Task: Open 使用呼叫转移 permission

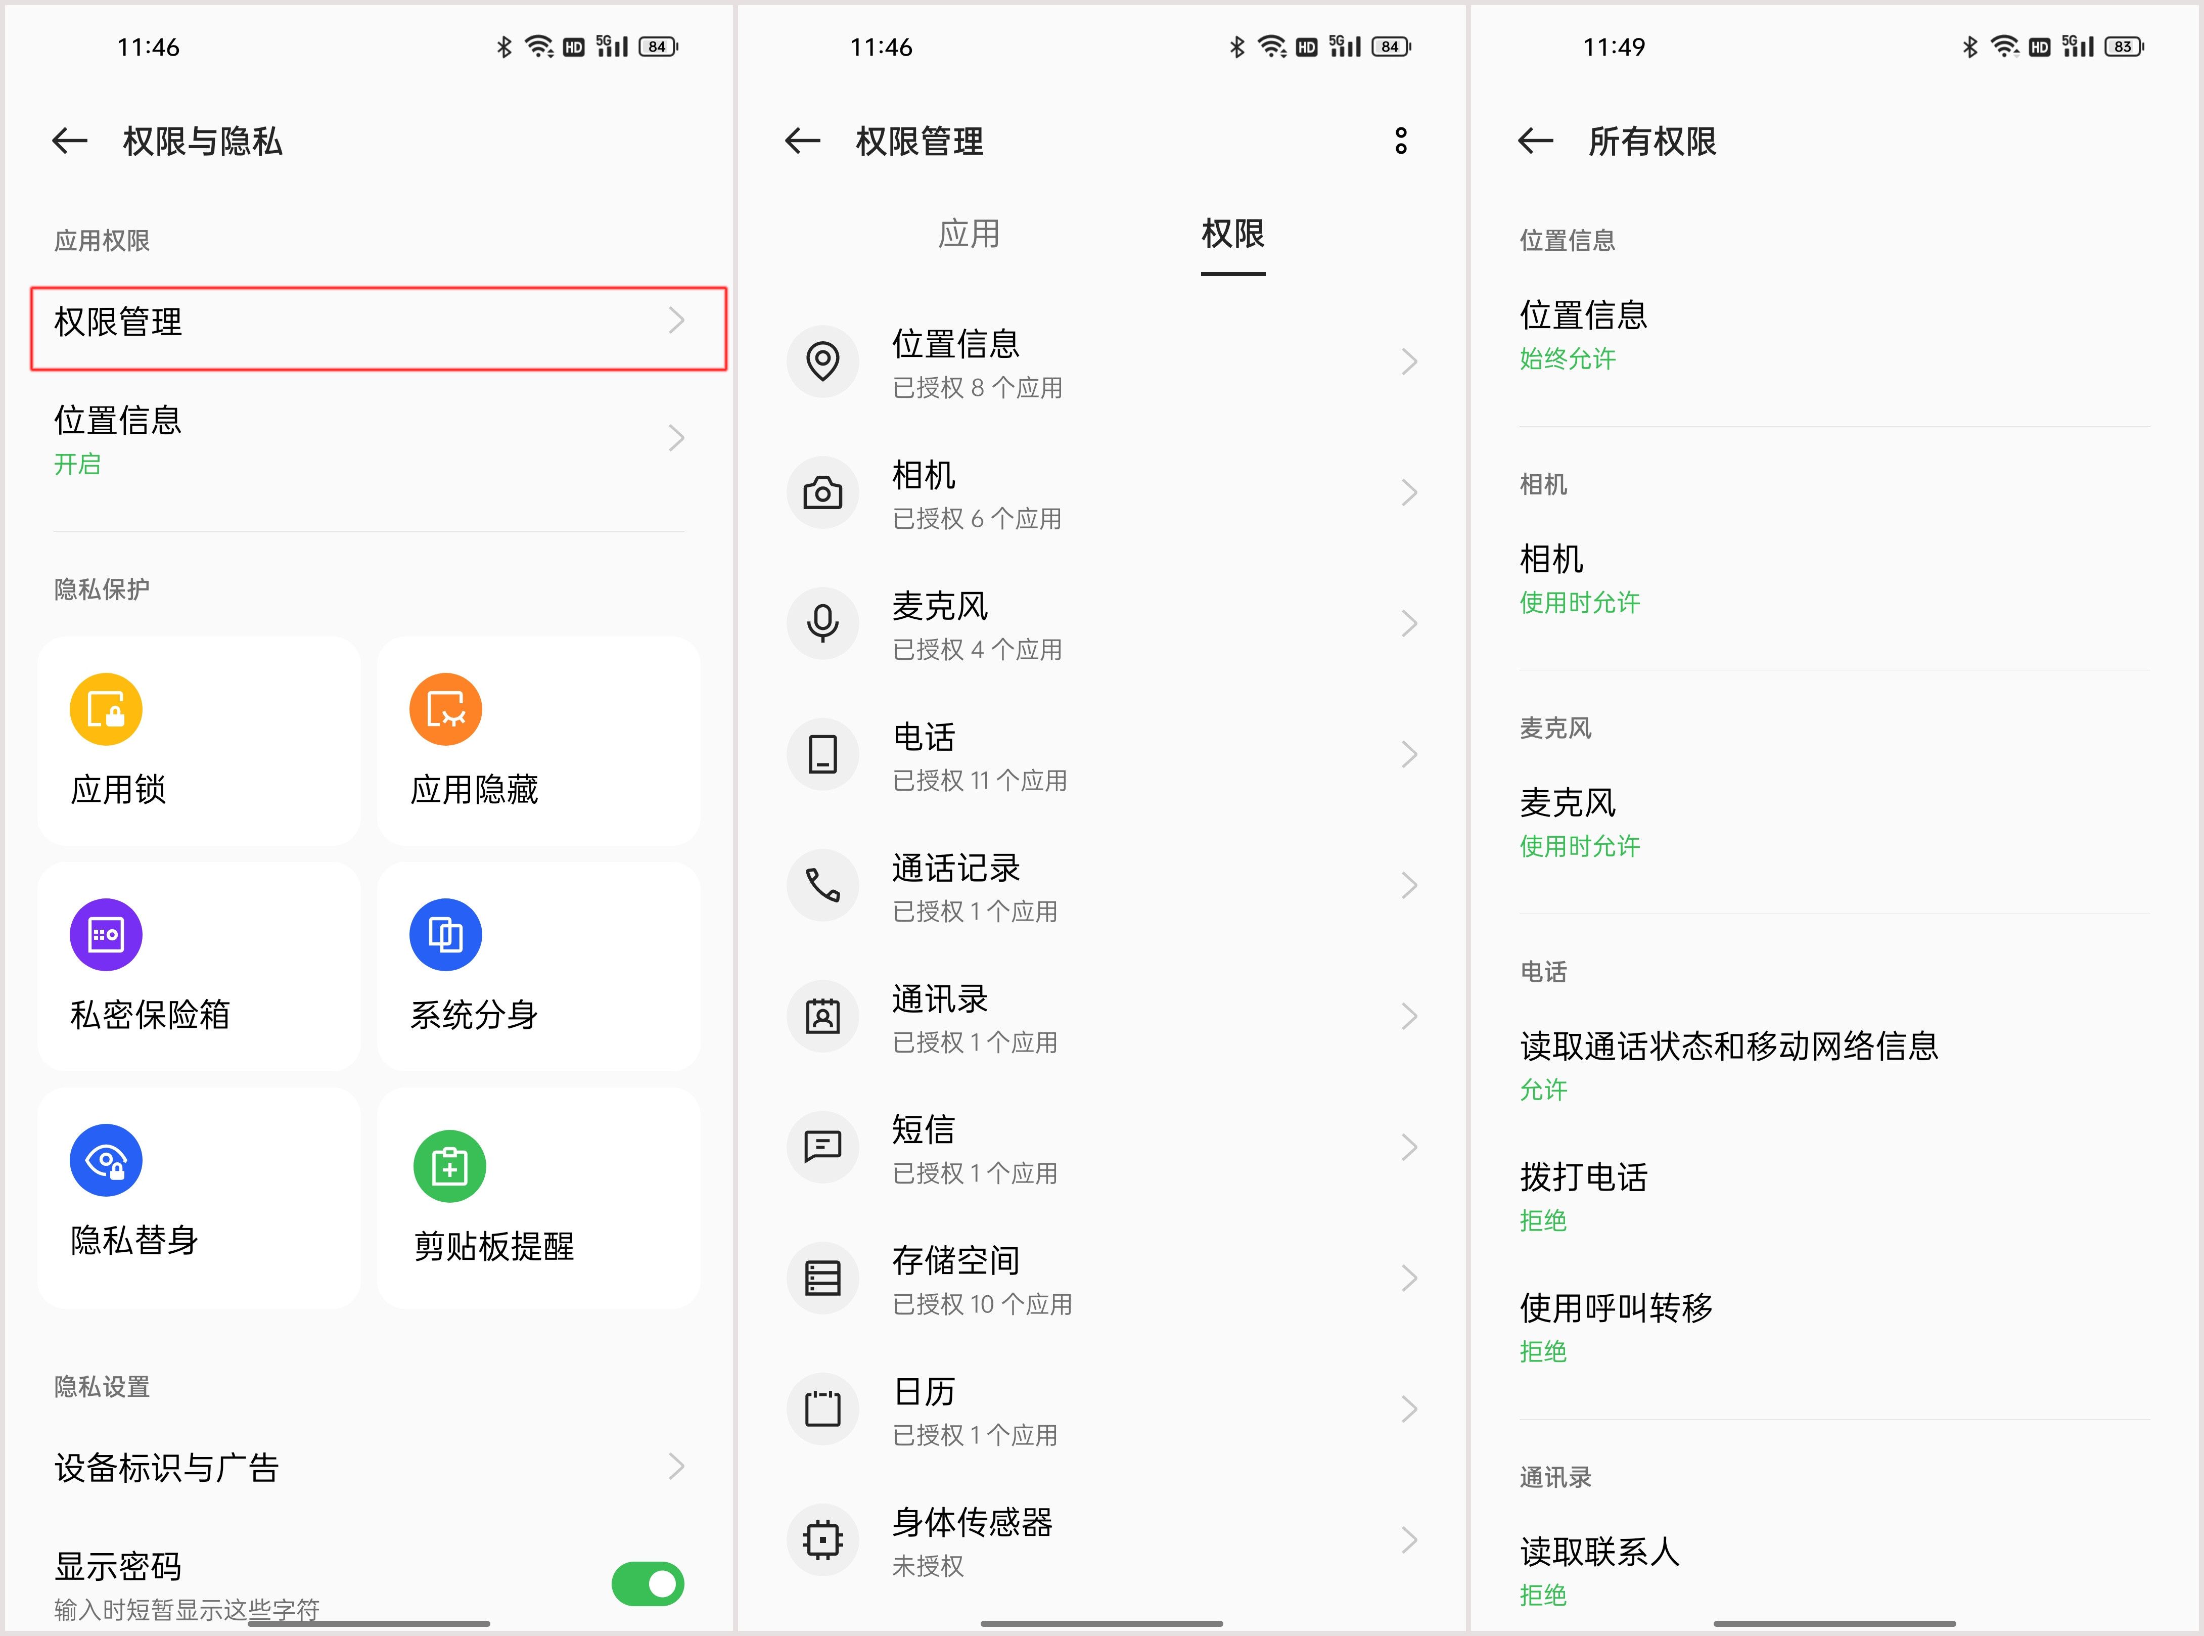Action: [x=1834, y=1328]
